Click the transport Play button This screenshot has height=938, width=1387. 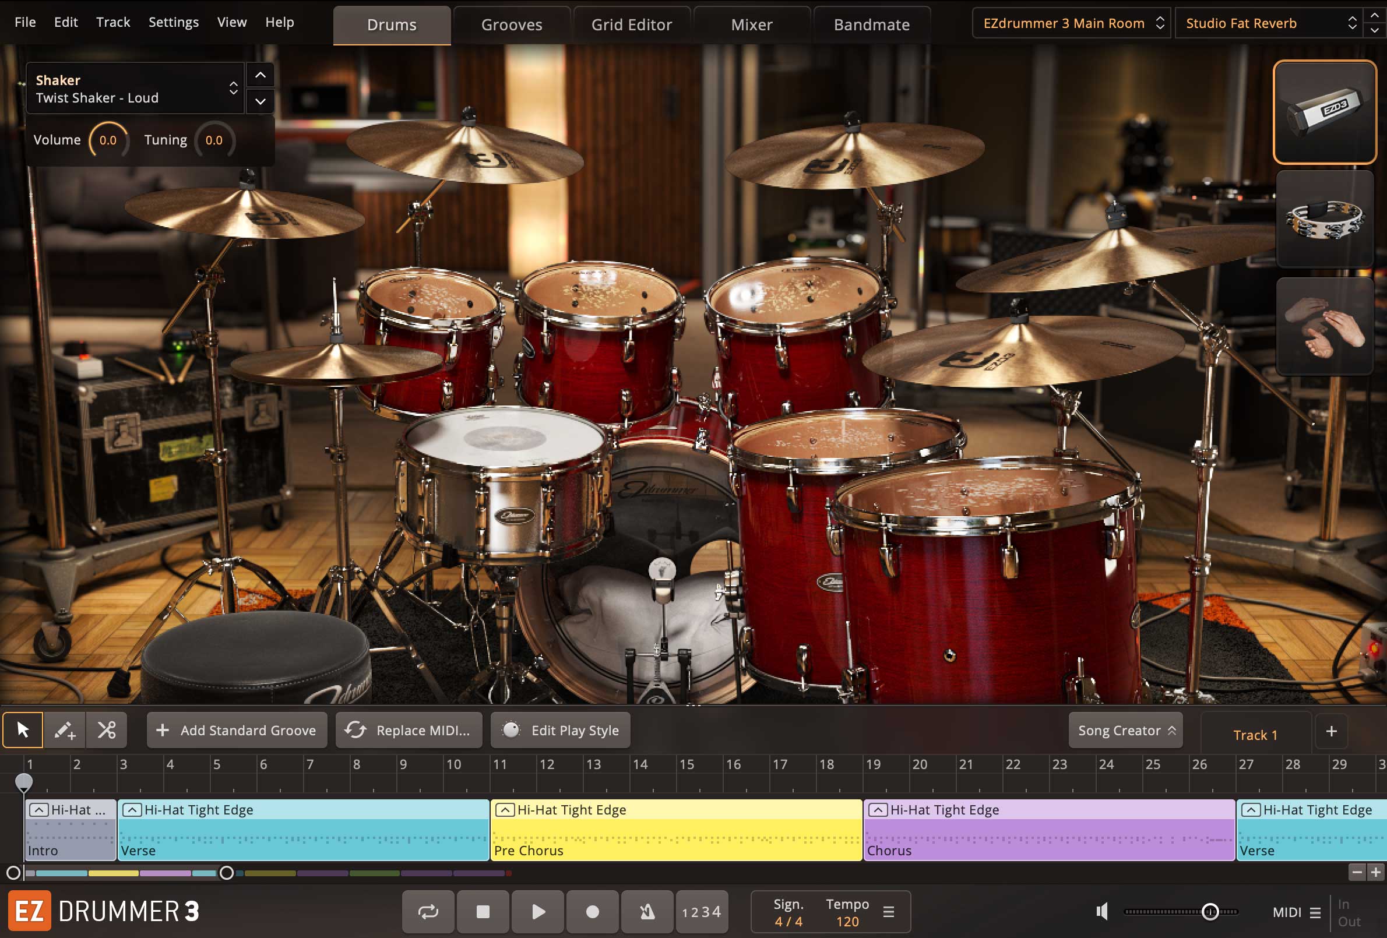[x=538, y=912]
